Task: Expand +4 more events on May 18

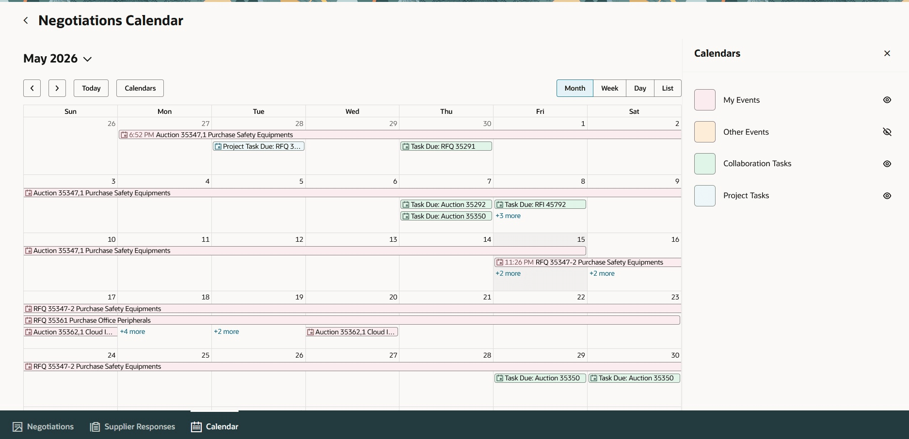Action: point(132,332)
